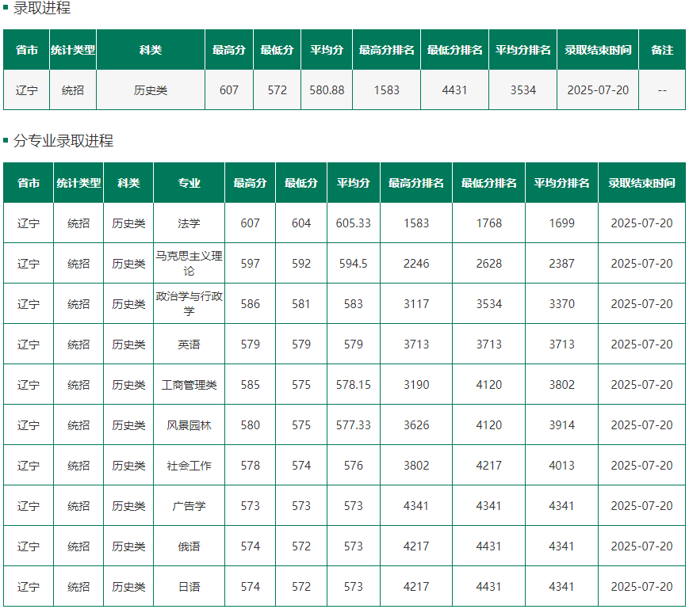Viewport: 689px width, 609px height.
Task: Click the 风景园林 major cell
Action: click(189, 425)
